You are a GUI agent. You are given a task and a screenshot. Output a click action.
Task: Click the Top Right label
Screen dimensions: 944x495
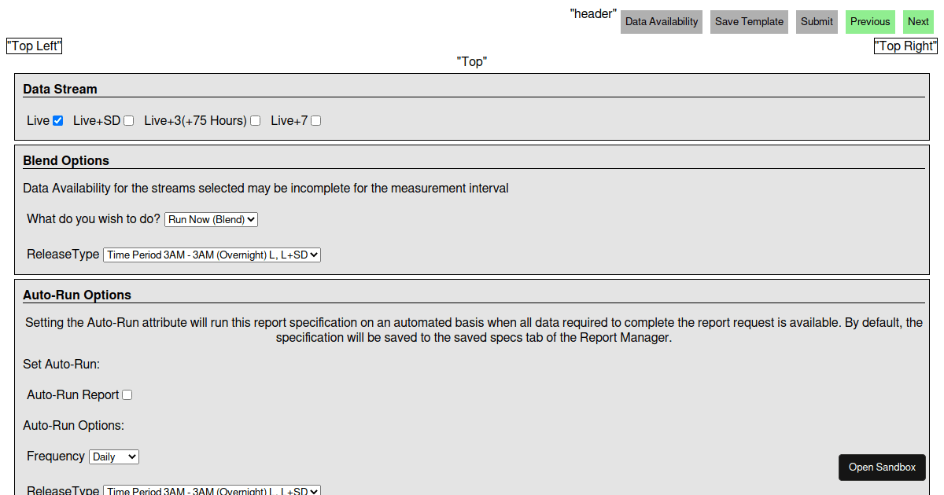(x=905, y=46)
